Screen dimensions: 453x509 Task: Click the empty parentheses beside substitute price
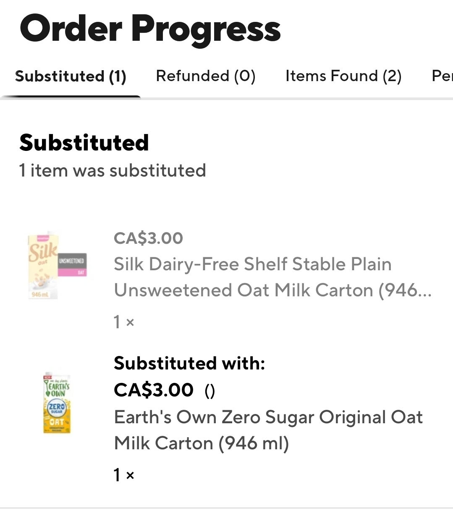point(210,391)
